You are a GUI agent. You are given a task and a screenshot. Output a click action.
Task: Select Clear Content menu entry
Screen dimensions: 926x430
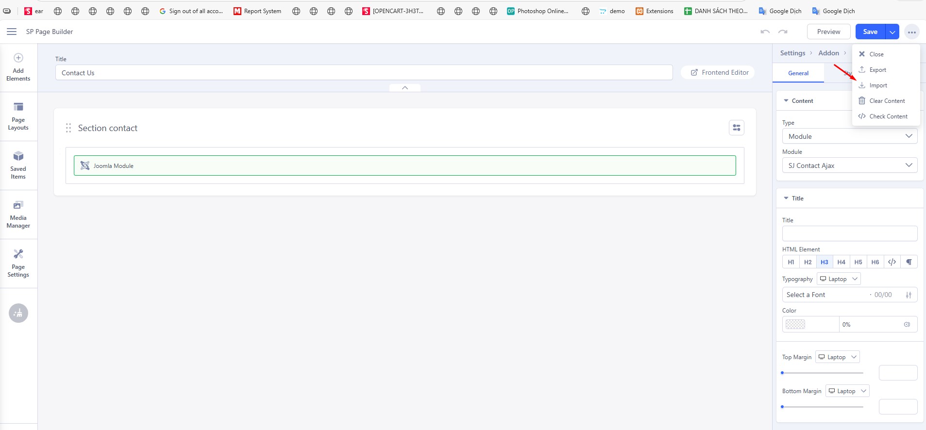pos(887,101)
